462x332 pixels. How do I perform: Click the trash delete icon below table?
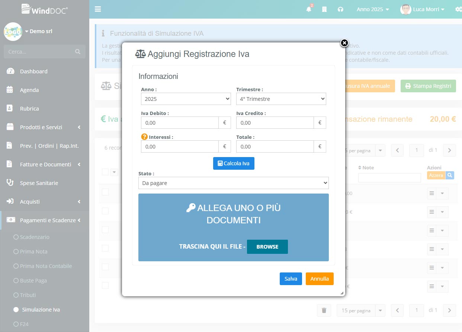coord(324,310)
